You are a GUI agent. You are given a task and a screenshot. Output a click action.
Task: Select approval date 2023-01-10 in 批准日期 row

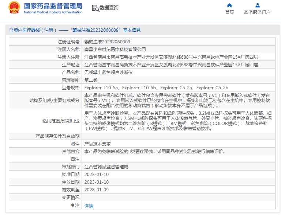pos(97,175)
